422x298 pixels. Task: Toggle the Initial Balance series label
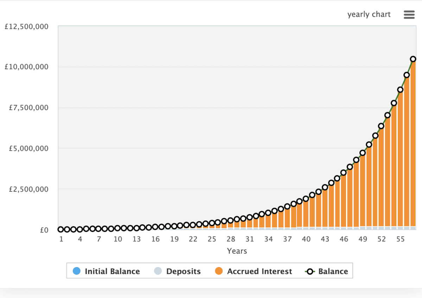[112, 271]
